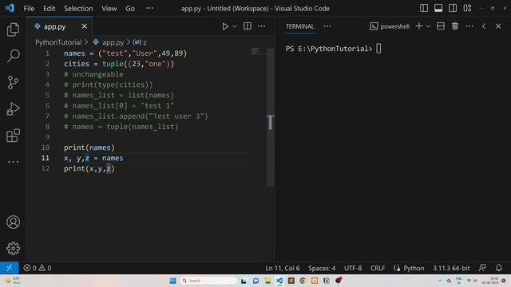Change file encoding UTF-8
511x287 pixels.
353,268
